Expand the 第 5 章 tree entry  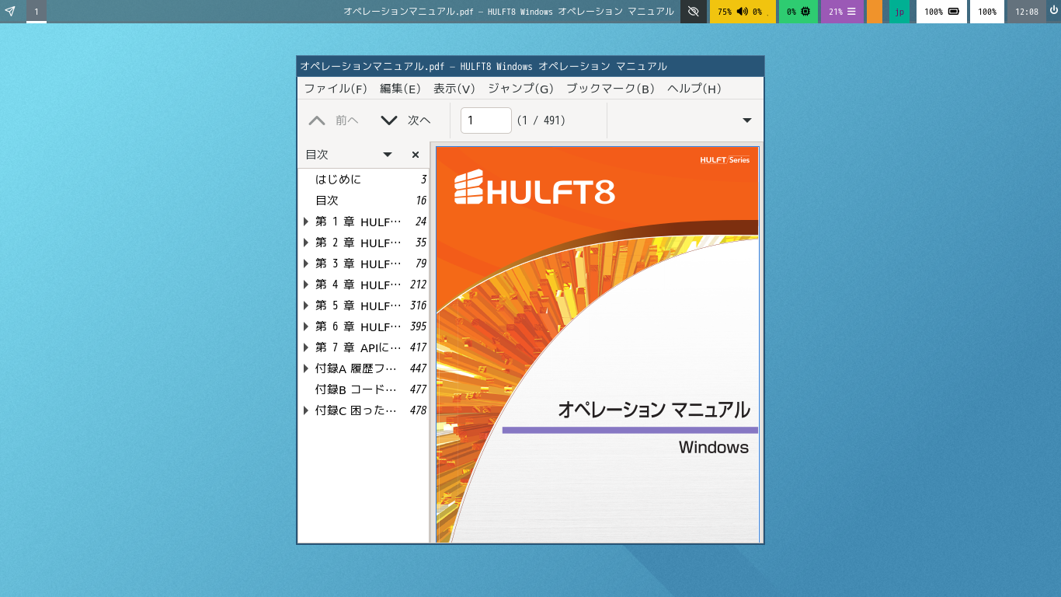pos(306,305)
